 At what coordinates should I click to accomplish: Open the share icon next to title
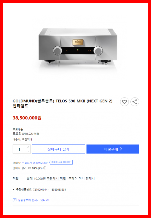click(135, 102)
